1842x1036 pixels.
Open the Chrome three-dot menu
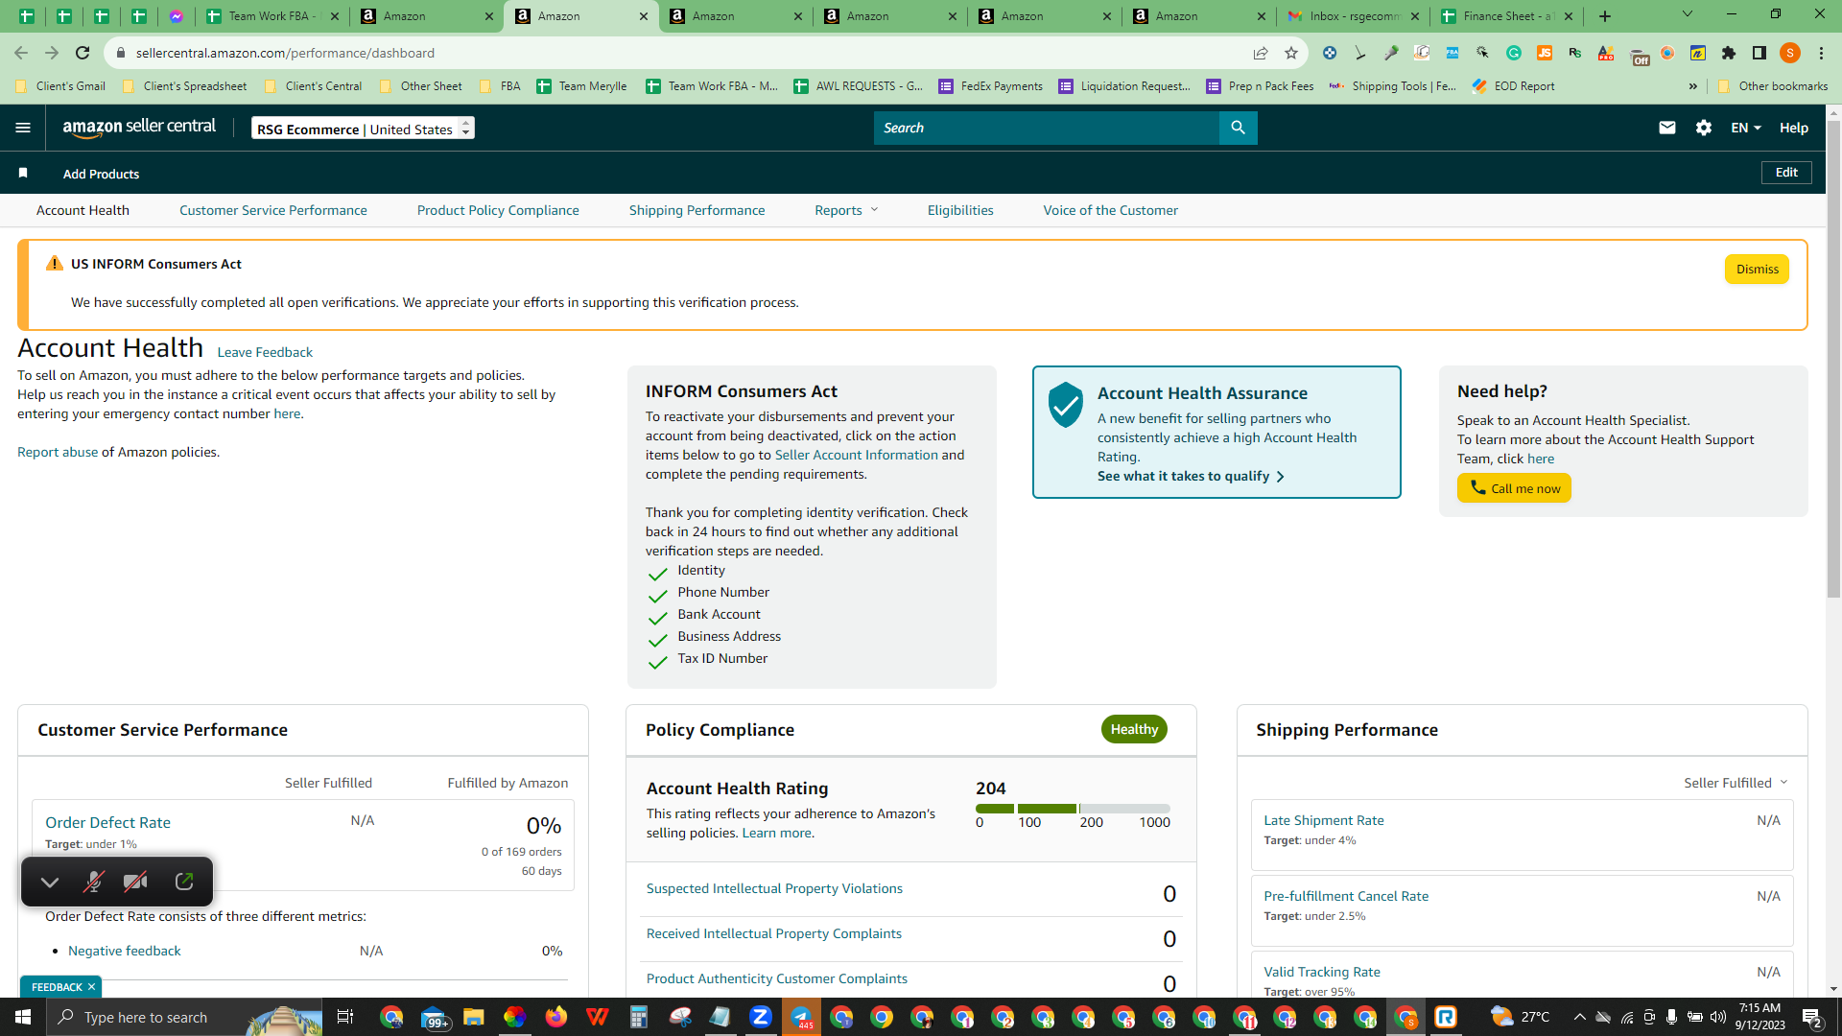point(1821,53)
